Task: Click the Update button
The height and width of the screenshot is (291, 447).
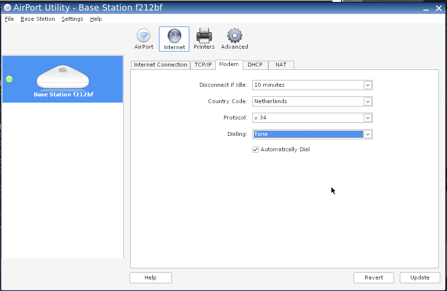Action: coord(420,278)
